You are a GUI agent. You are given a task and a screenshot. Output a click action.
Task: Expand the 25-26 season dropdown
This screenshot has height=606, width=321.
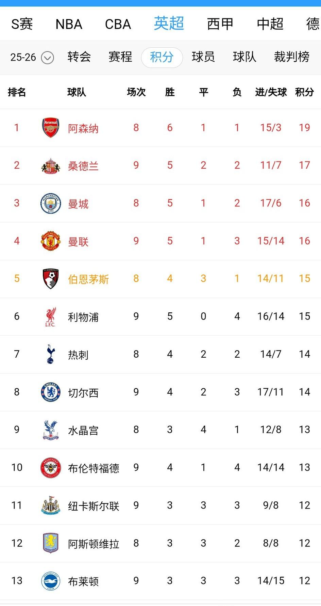[x=32, y=57]
